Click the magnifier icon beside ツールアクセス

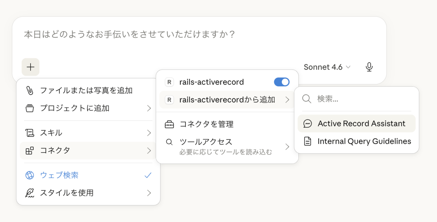tap(169, 142)
